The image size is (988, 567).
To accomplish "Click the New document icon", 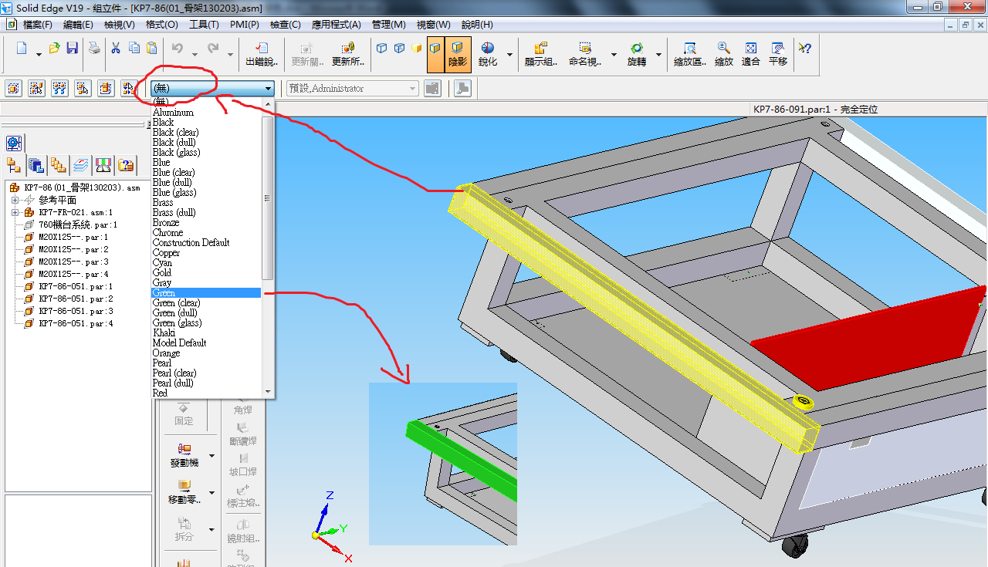I will click(22, 49).
